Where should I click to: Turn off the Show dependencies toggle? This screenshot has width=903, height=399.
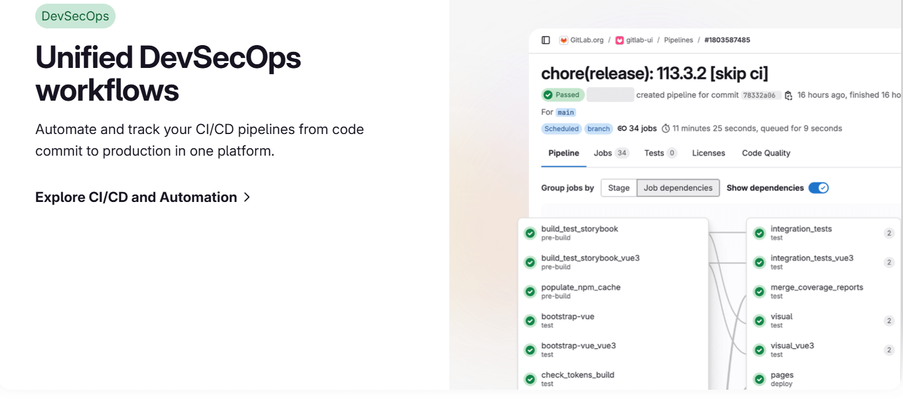pyautogui.click(x=818, y=188)
